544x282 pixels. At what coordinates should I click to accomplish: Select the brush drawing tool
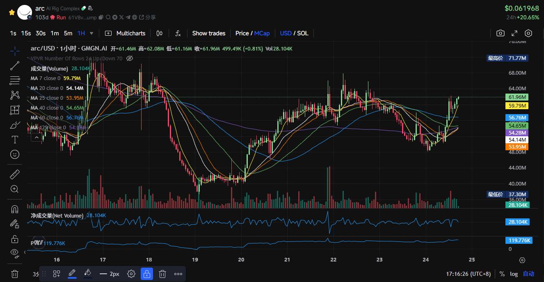pyautogui.click(x=15, y=125)
